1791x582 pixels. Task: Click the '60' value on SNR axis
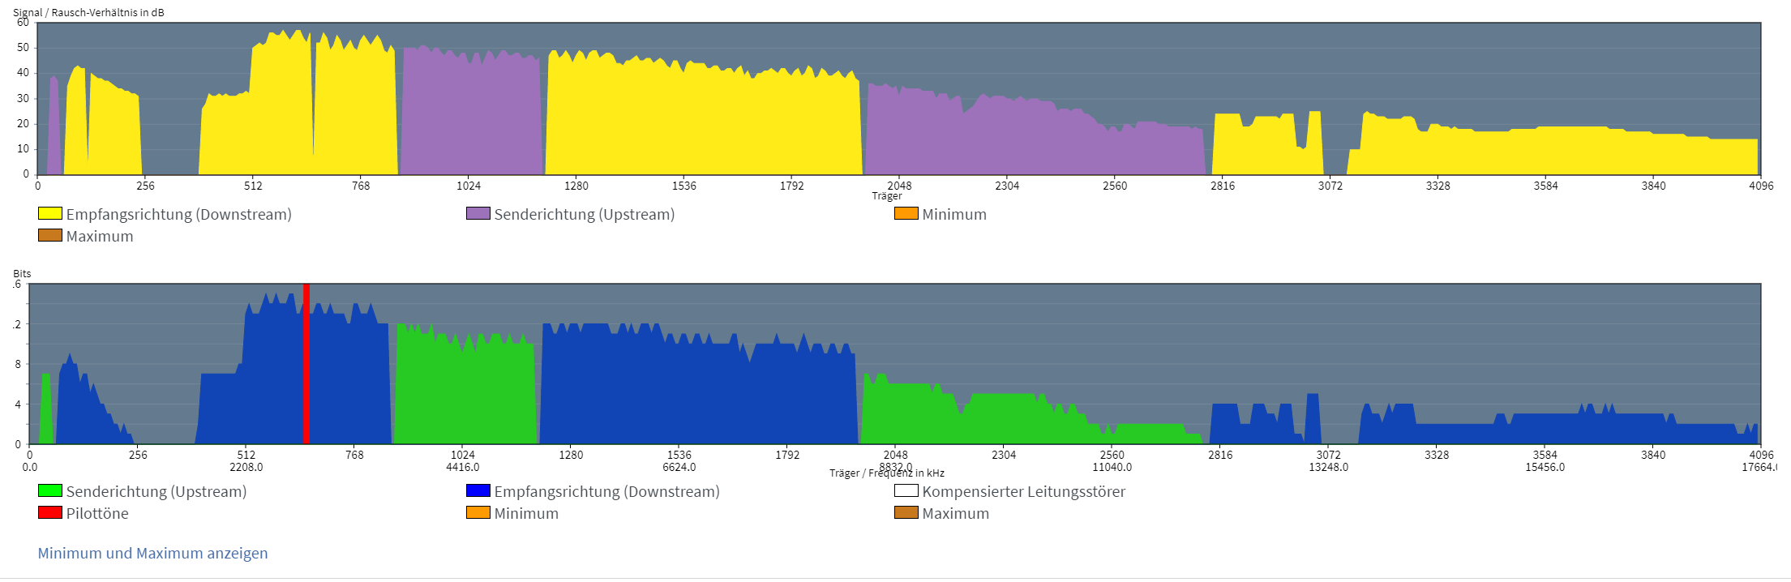(23, 23)
